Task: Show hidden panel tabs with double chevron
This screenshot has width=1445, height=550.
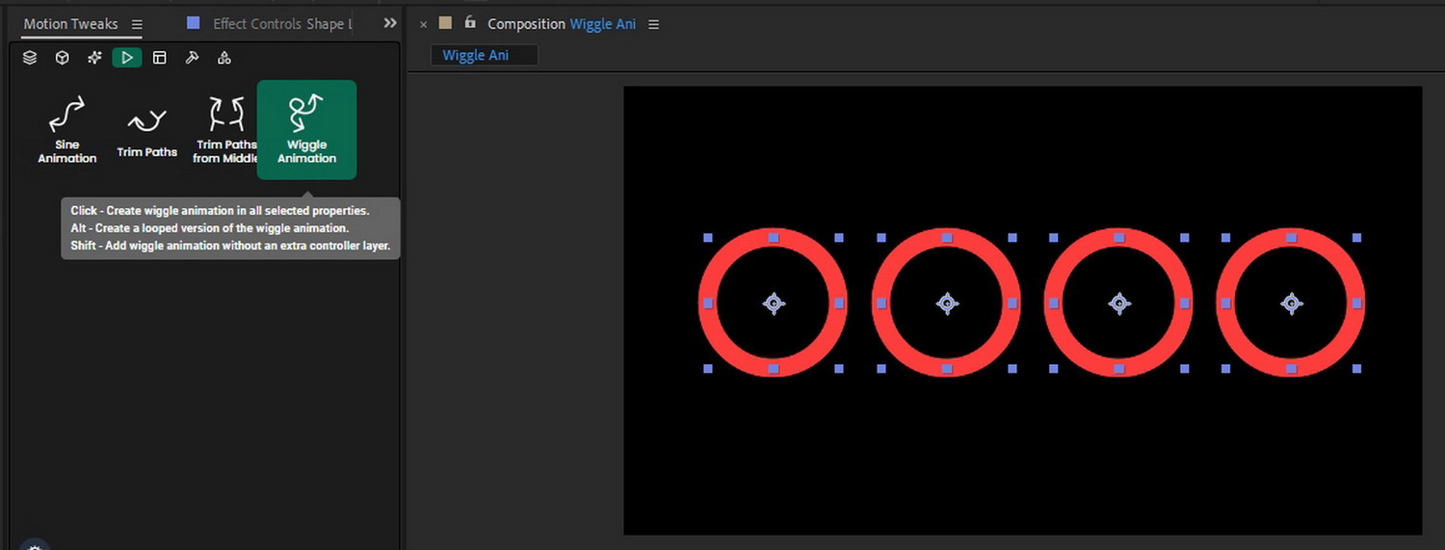Action: click(390, 23)
